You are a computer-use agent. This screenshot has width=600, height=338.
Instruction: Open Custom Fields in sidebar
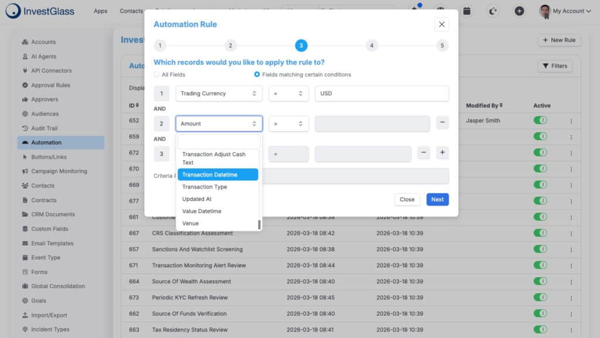[x=45, y=229]
